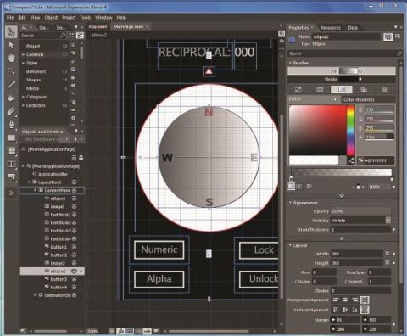Select the Brush resources option

(x=385, y=90)
